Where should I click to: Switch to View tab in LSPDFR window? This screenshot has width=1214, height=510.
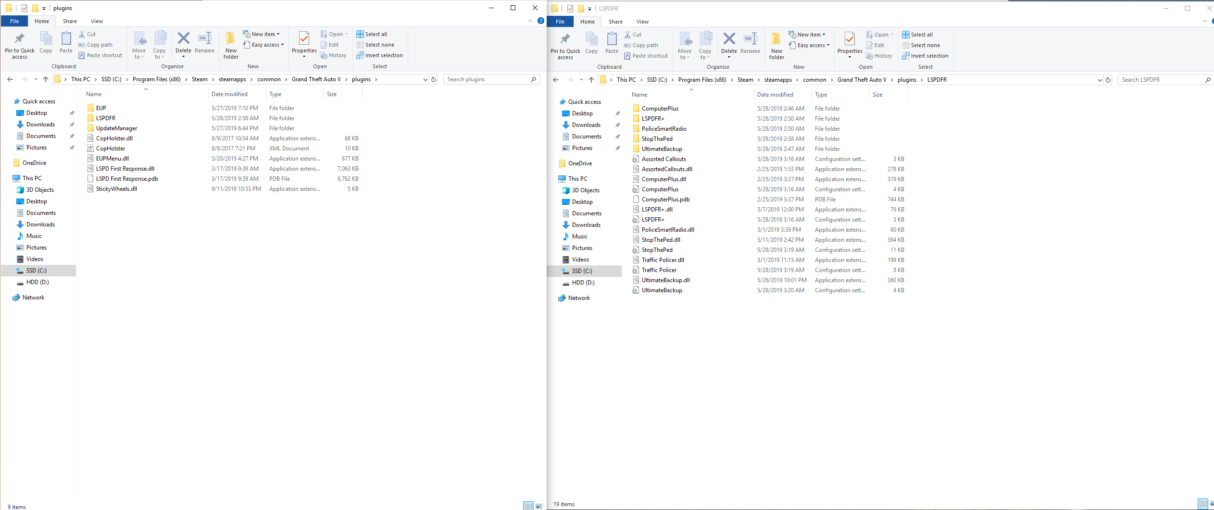(642, 22)
